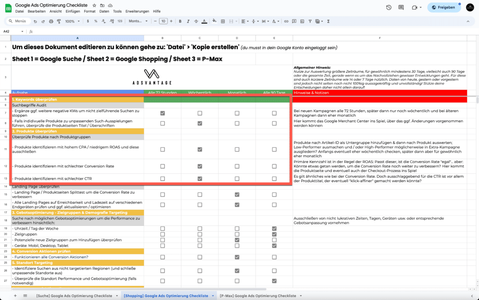Decrease font size with minus button

coord(155,21)
